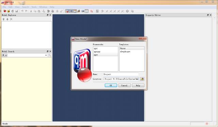Click the circular-arrow reload toolbar icon
Image resolution: width=218 pixels, height=127 pixels.
(x=13, y=11)
